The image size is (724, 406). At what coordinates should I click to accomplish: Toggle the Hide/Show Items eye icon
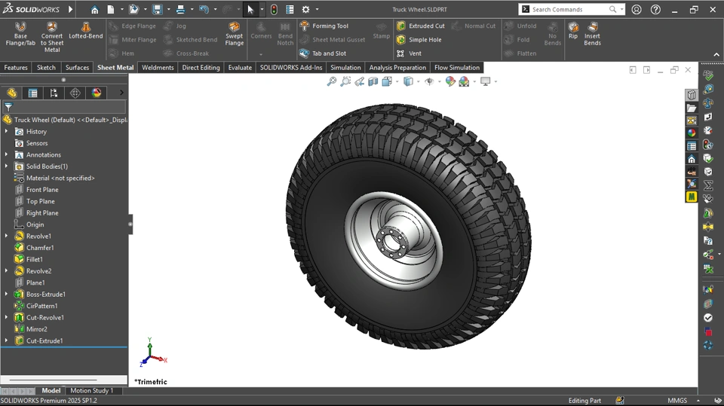[429, 81]
